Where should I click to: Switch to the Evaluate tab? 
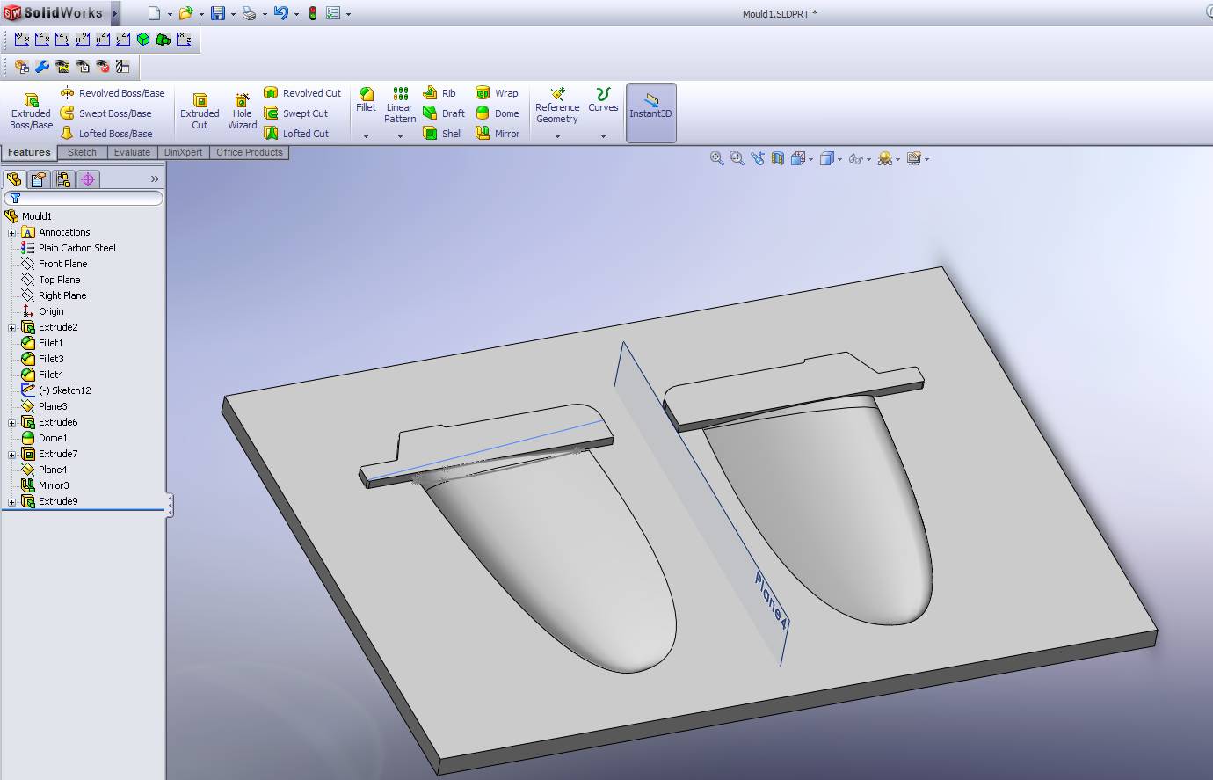(x=132, y=152)
